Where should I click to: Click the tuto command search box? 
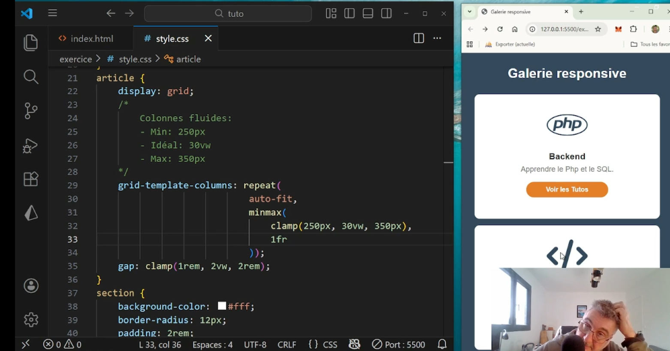coord(228,14)
